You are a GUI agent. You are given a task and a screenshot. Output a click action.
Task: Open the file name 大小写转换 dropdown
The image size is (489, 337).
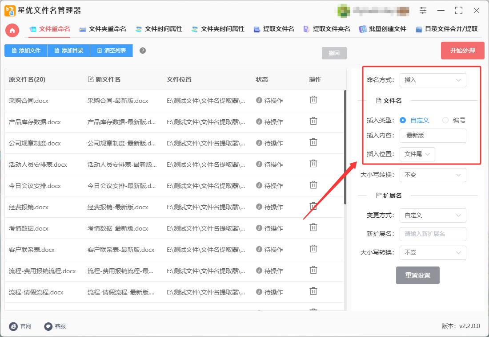coord(433,175)
